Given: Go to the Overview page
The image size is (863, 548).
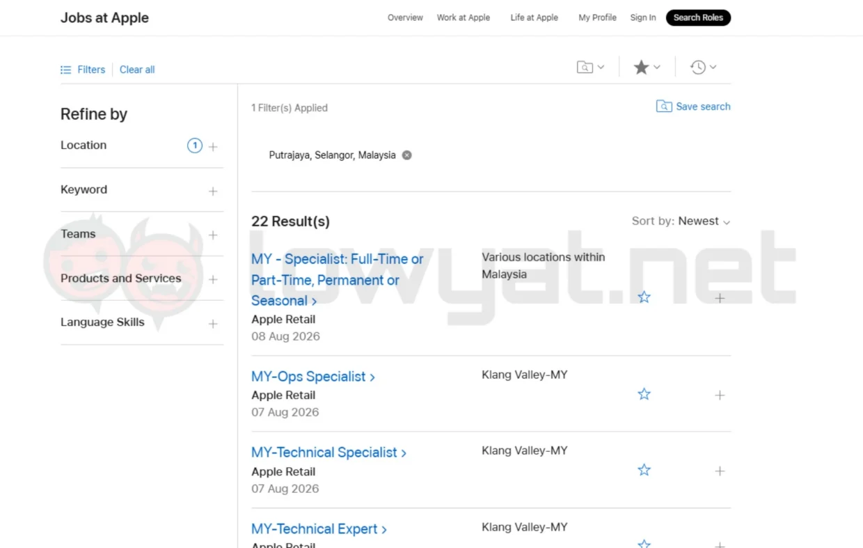Looking at the screenshot, I should click(405, 17).
